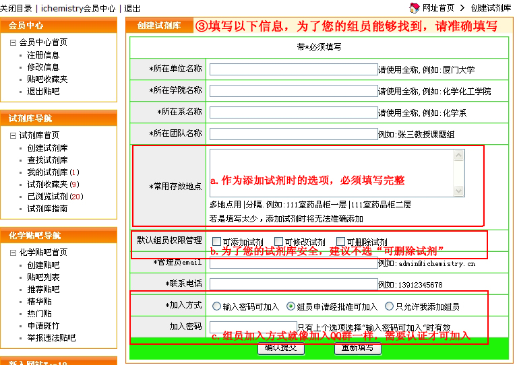The width and height of the screenshot is (517, 365).
Task: Open ichemistry会员中心 in the top menu
Action: (78, 9)
